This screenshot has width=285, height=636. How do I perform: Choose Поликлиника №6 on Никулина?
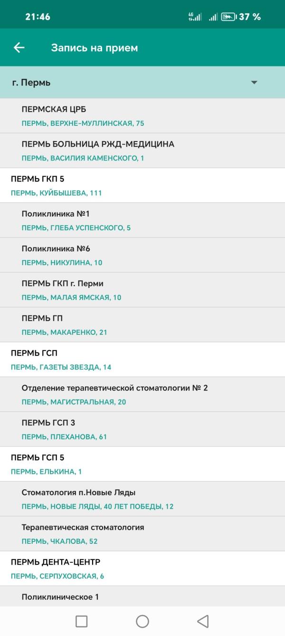point(142,255)
